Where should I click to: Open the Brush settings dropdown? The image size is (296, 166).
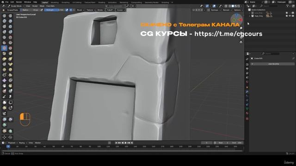tap(80, 10)
